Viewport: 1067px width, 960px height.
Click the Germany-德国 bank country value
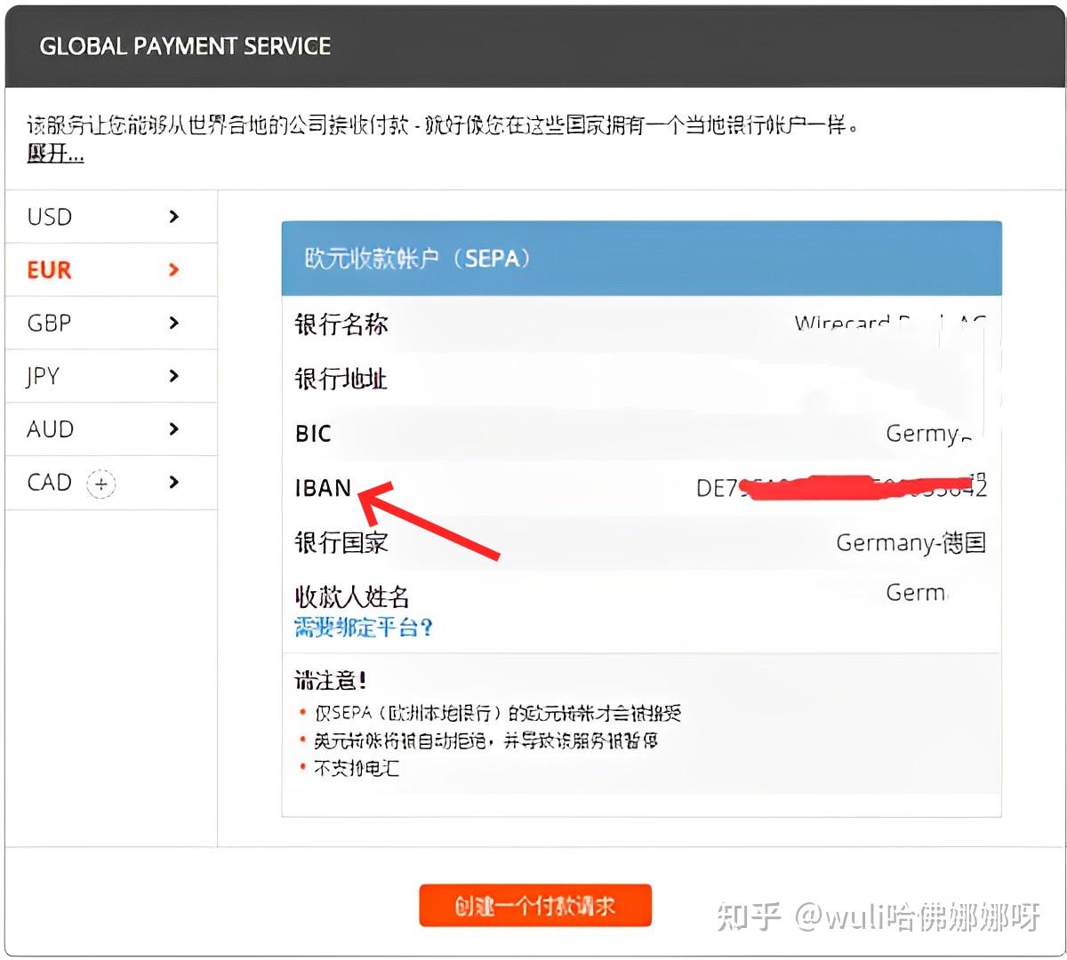click(910, 543)
